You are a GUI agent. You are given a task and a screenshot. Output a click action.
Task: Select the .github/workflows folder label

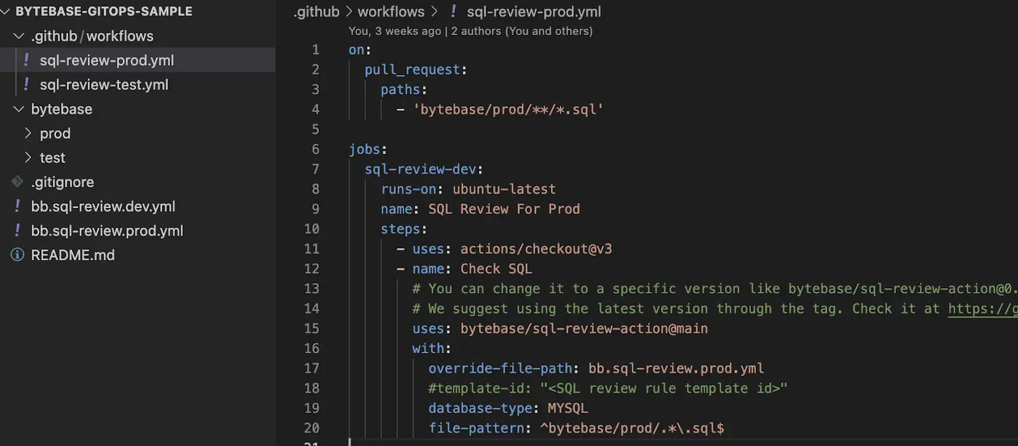92,36
